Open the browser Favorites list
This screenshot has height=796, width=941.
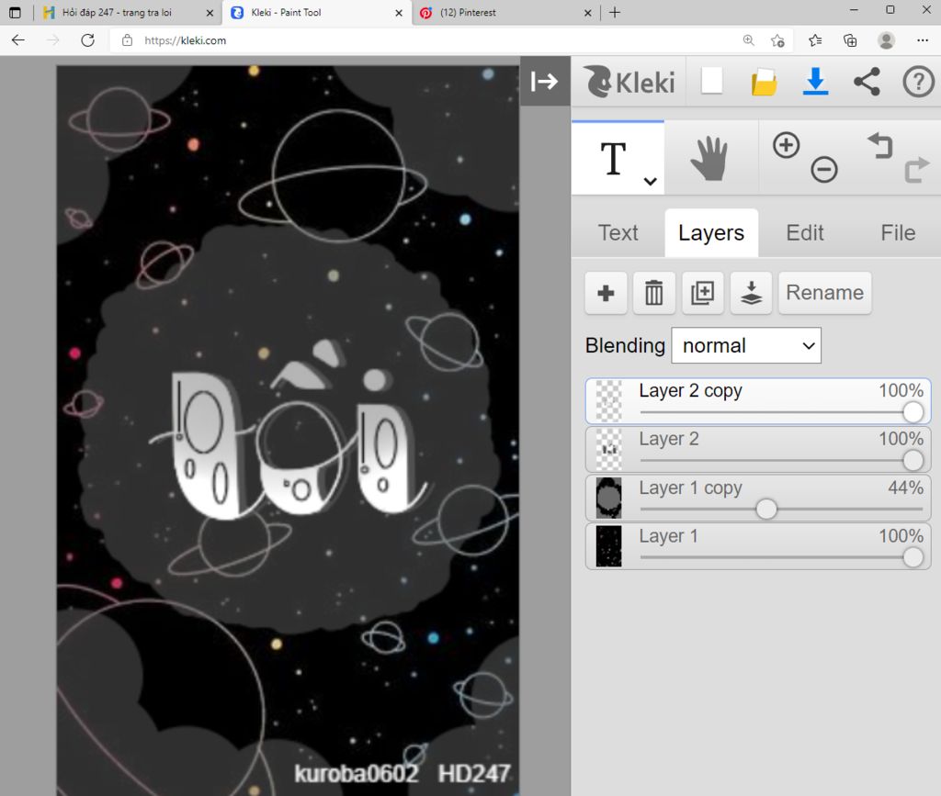point(815,40)
